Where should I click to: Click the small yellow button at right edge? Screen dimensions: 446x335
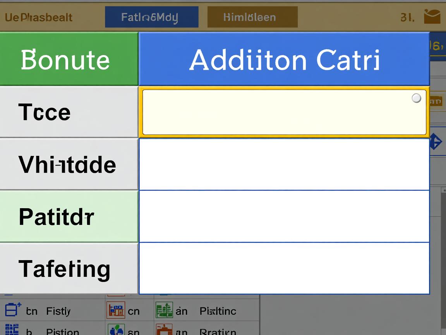point(436,102)
